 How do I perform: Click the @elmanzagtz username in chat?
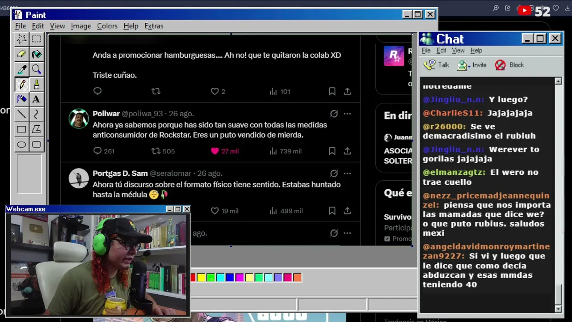pos(454,172)
